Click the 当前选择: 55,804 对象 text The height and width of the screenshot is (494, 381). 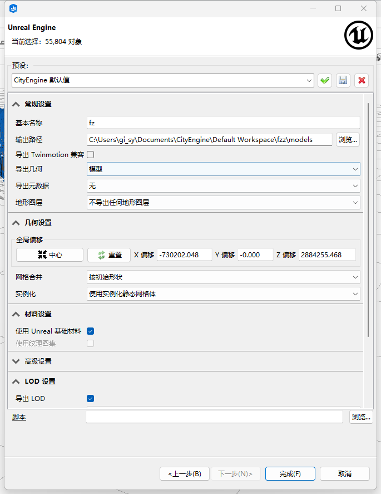pos(47,42)
